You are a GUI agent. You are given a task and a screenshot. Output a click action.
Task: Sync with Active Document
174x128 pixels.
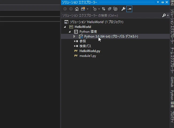pyautogui.click(x=104, y=9)
